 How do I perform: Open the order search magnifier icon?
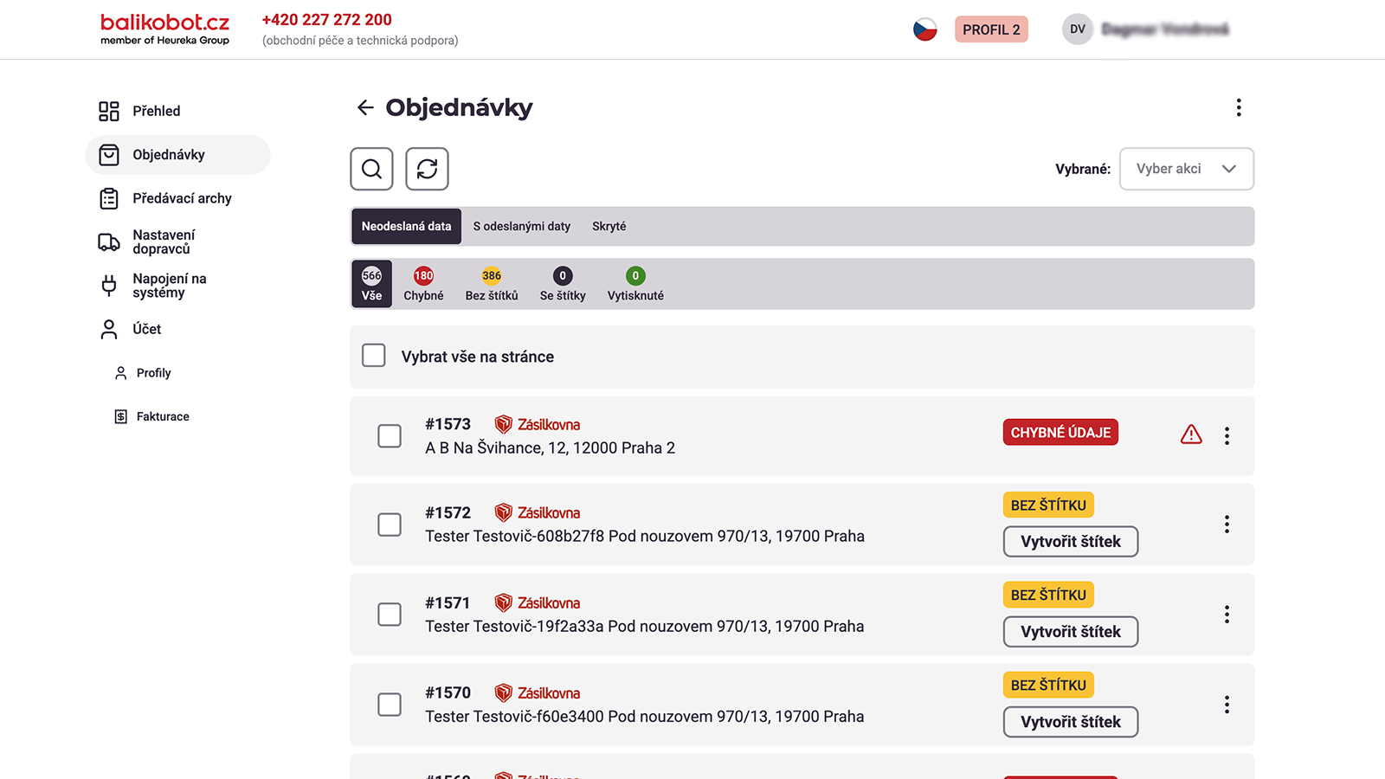[371, 169]
